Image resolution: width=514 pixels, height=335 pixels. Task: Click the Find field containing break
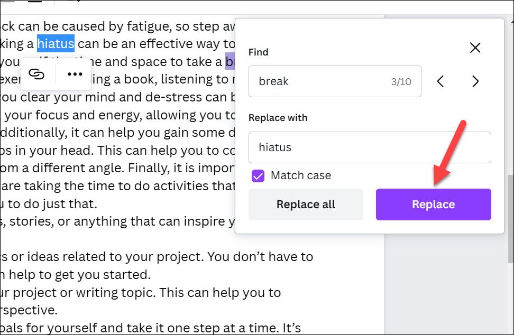pos(317,81)
